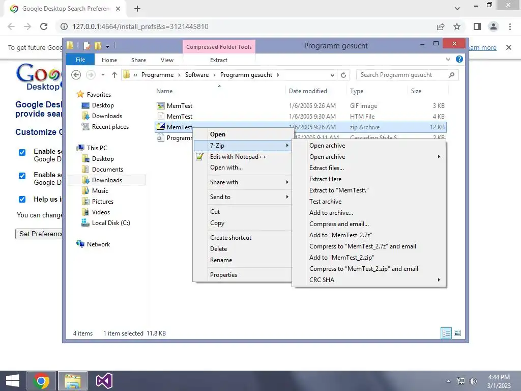Open Chrome from the taskbar
Screen dimensions: 521x391
coord(41,381)
